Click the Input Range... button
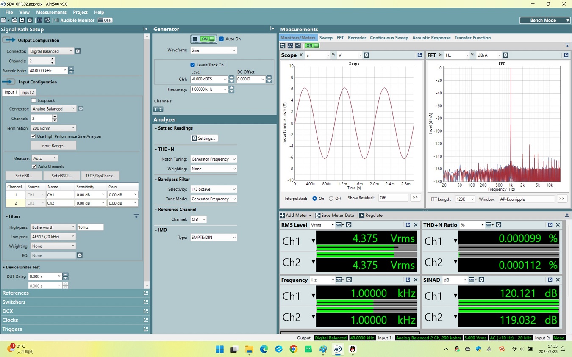 coord(53,146)
